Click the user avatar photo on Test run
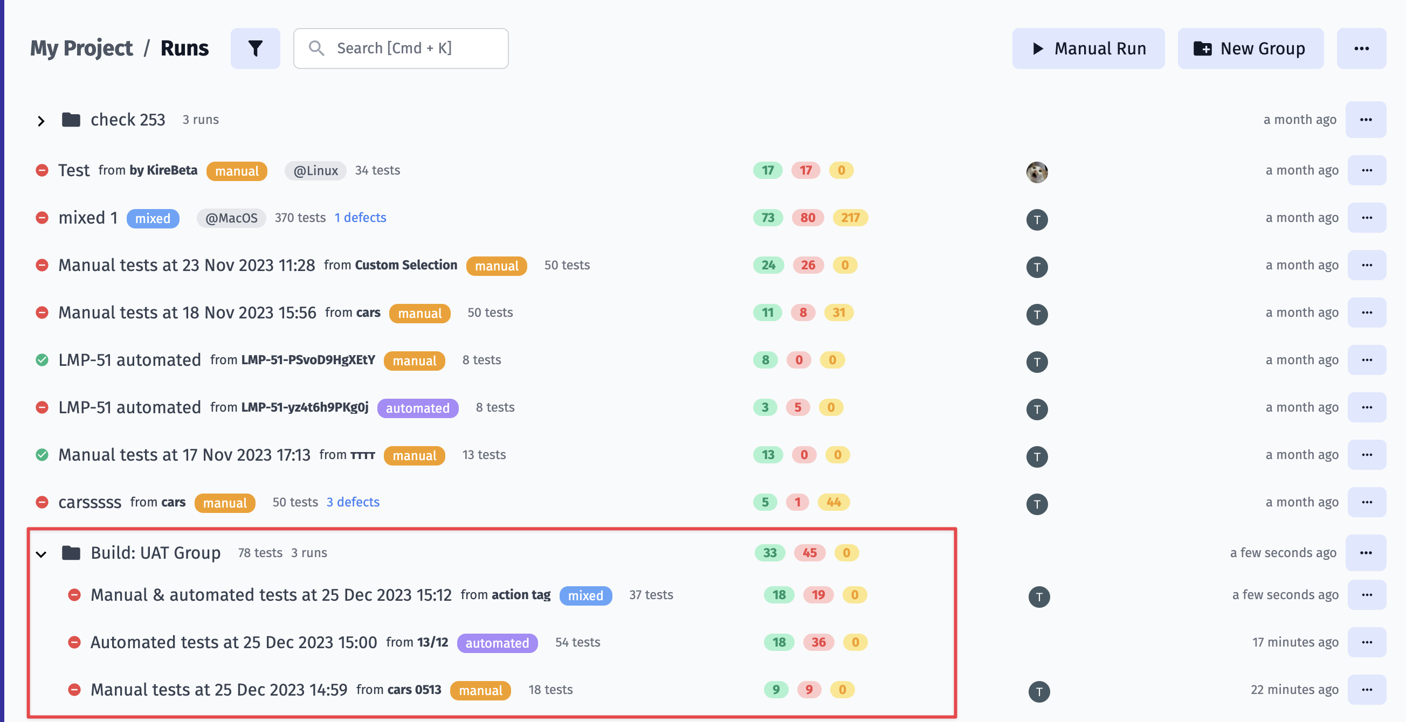The width and height of the screenshot is (1406, 722). click(1037, 172)
